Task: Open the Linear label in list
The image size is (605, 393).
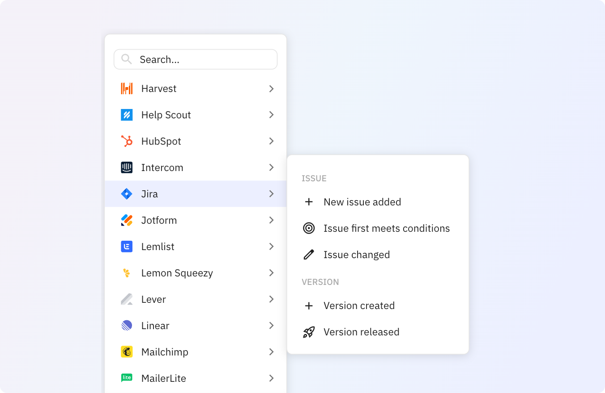Action: (x=155, y=326)
